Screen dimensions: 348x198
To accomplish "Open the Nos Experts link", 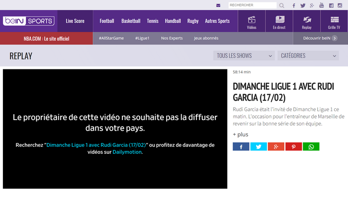I will 172,38.
